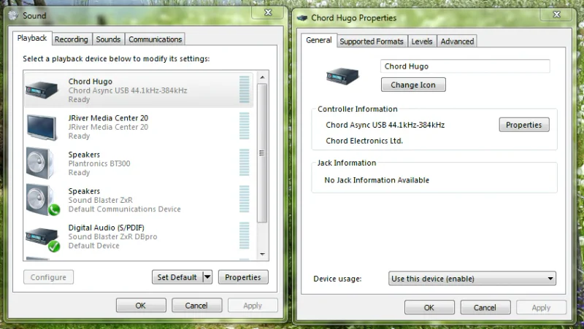Click the Digital Audio (S/PDIF) level meter
The image size is (584, 329).
245,235
